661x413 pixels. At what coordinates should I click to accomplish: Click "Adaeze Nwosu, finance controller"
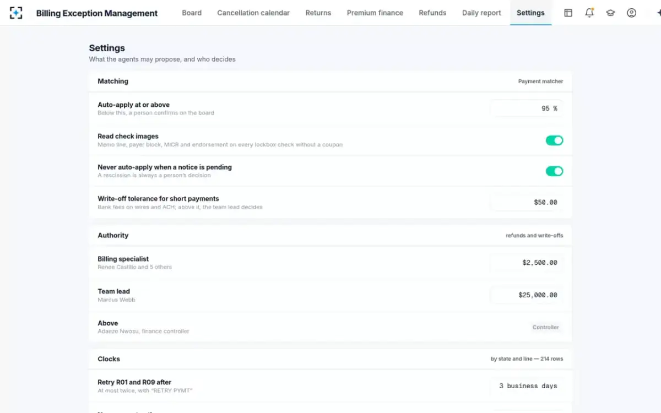coord(143,332)
